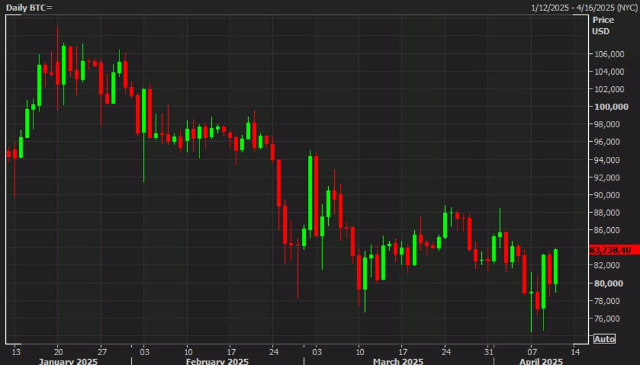
Task: Select date marker 07 on the time axis
Action: pyautogui.click(x=531, y=351)
